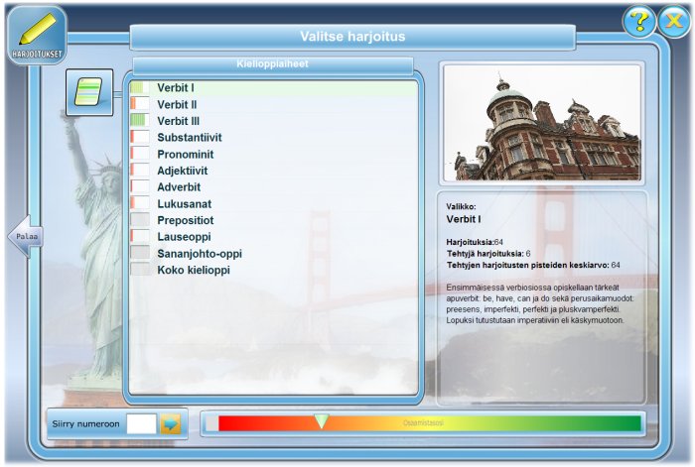This screenshot has width=695, height=467.
Task: Click the Valitse harjoitus title bar
Action: [x=352, y=37]
